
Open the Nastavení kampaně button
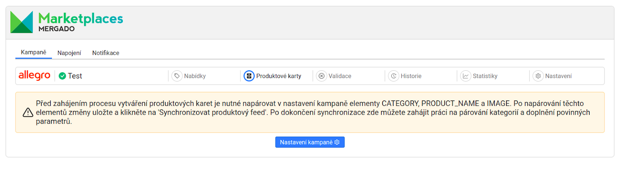click(310, 142)
